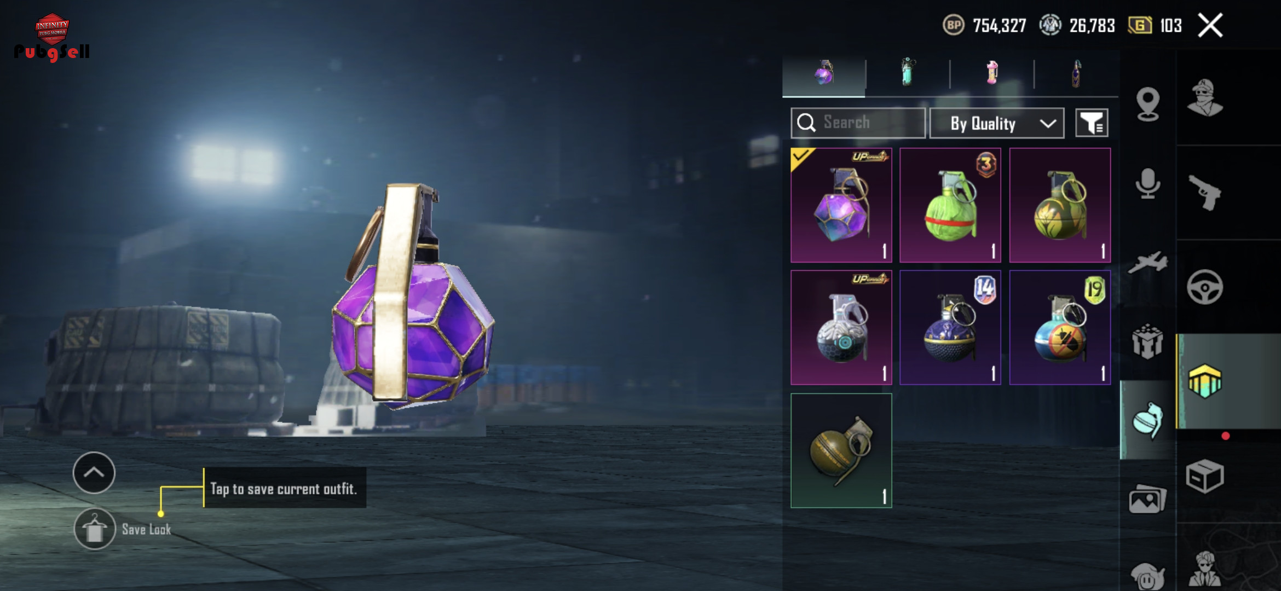Focus the Search input field
This screenshot has width=1281, height=591.
pos(858,123)
